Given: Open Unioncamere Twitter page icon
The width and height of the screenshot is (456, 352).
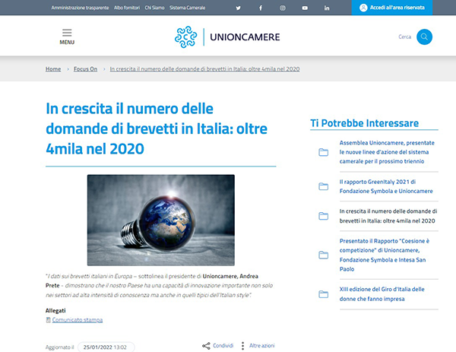Looking at the screenshot, I should (x=238, y=8).
